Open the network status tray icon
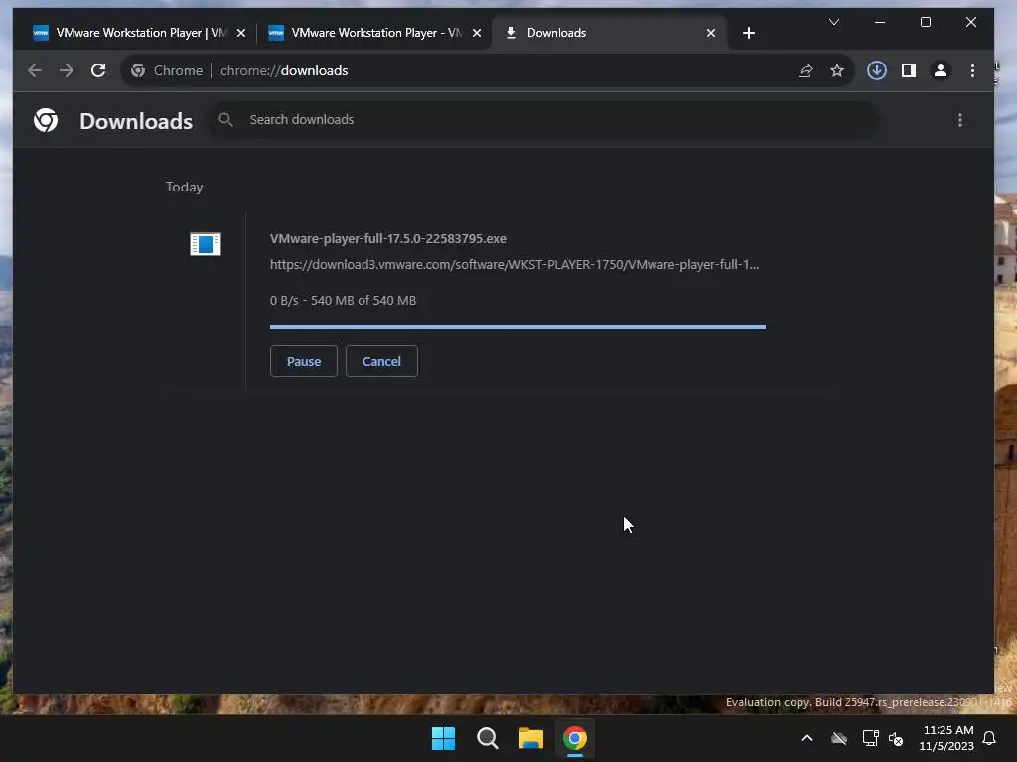This screenshot has width=1017, height=762. 870,738
